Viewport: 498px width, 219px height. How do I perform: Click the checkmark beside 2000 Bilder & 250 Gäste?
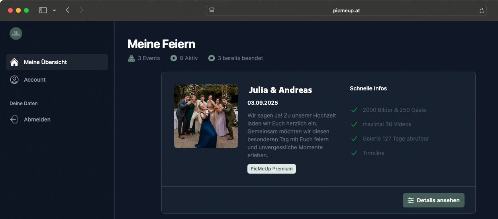click(354, 110)
